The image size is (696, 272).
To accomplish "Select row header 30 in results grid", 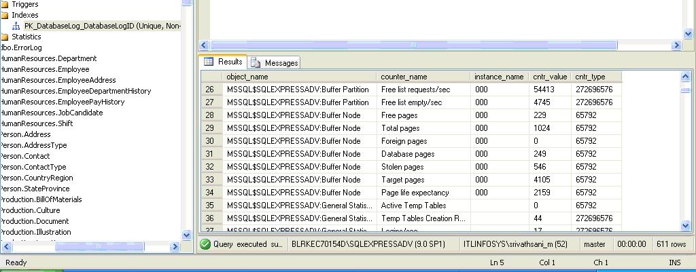I will point(211,141).
